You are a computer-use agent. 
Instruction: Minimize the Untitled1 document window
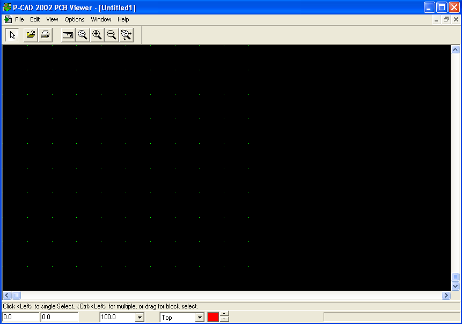pyautogui.click(x=436, y=20)
